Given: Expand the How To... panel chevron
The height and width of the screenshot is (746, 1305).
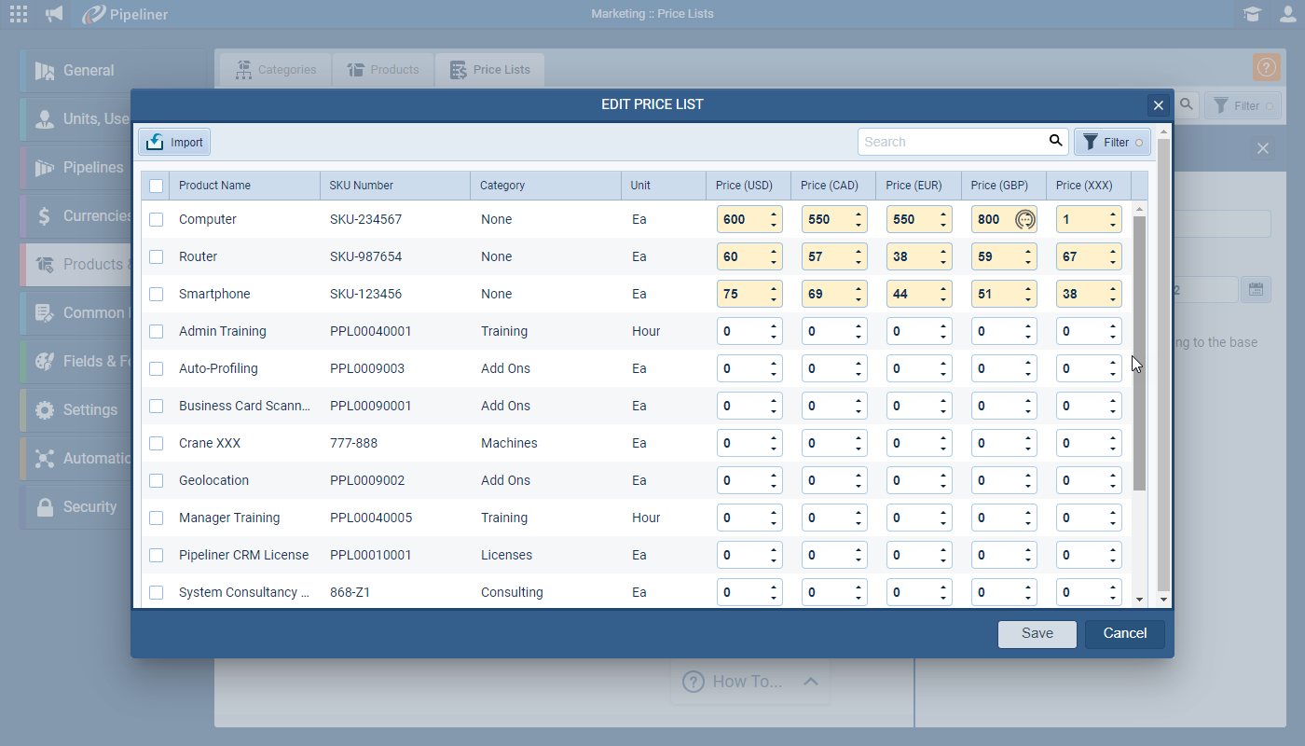Looking at the screenshot, I should point(810,682).
